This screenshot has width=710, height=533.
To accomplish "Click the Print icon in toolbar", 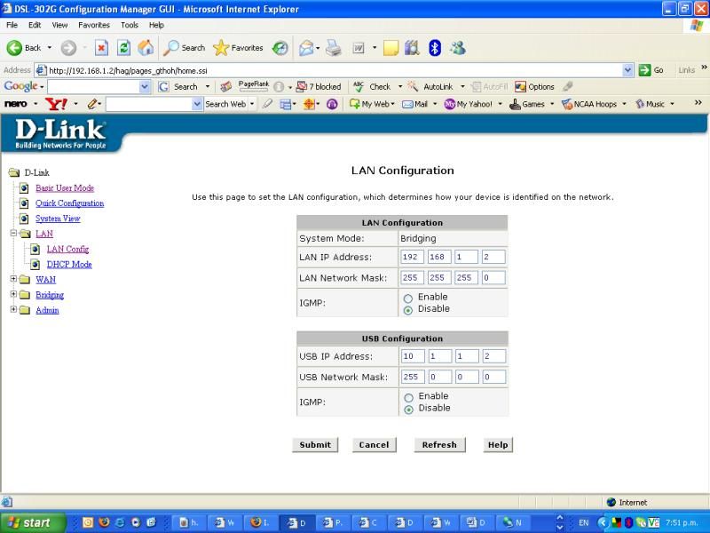I will pyautogui.click(x=333, y=48).
